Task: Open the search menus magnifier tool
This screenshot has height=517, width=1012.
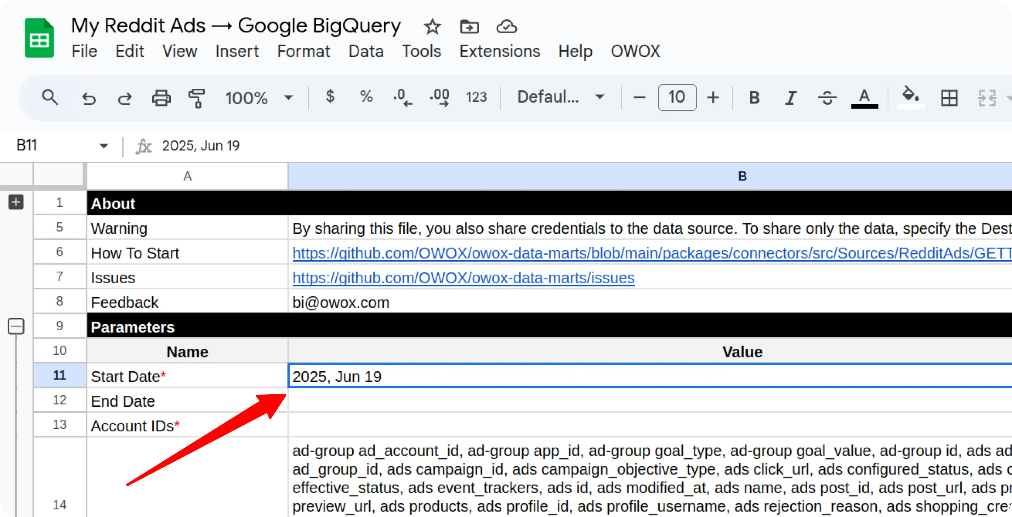Action: pos(50,97)
